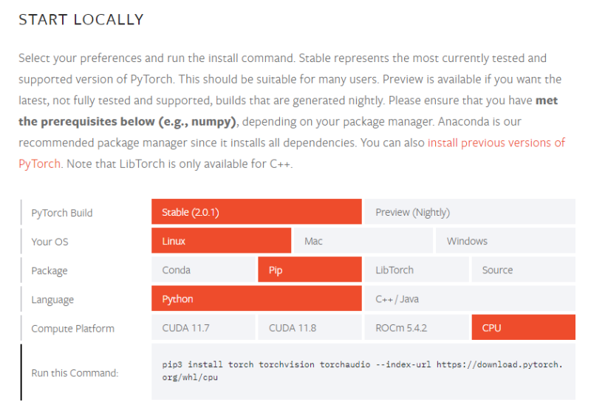
Task: Pick ROCm 5.4.2 compute platform
Action: pyautogui.click(x=417, y=327)
